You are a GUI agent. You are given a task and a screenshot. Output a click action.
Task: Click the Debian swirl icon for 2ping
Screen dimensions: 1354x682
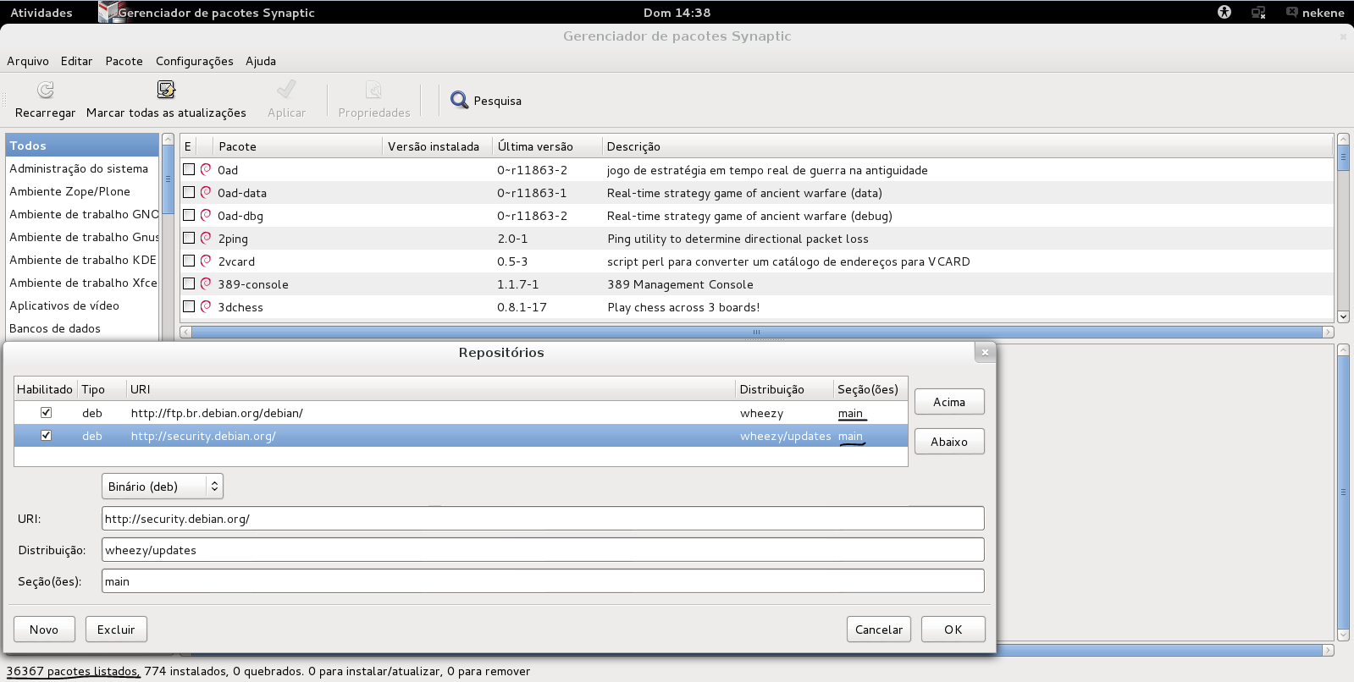(206, 238)
